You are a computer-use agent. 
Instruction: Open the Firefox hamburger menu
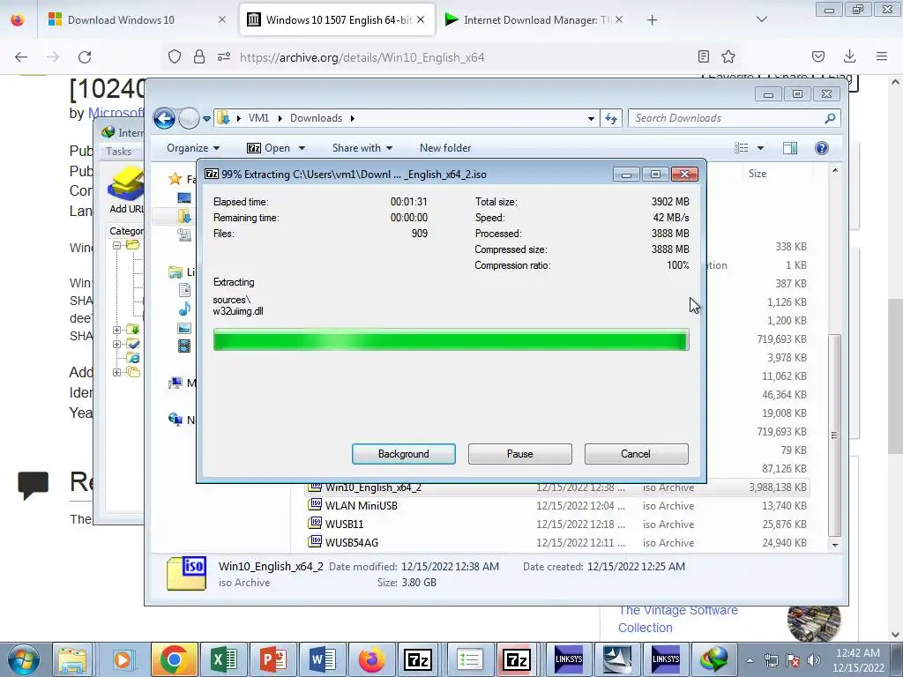[x=882, y=56]
